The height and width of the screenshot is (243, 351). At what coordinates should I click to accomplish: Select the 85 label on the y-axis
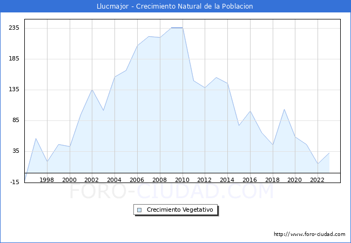pos(16,120)
